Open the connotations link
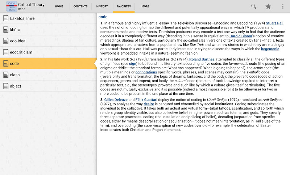The height and width of the screenshot is (175, 290). pos(146,72)
